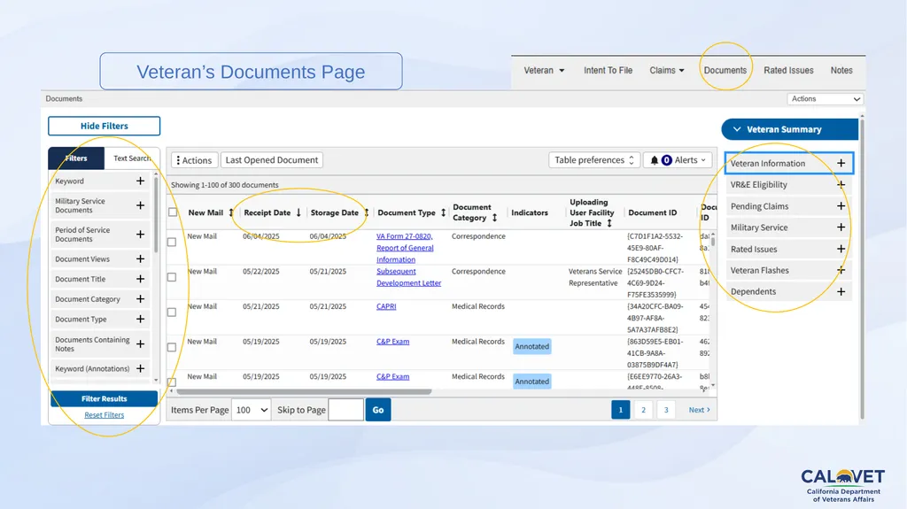Expand Document Views filter plus icon
907x509 pixels.
140,259
